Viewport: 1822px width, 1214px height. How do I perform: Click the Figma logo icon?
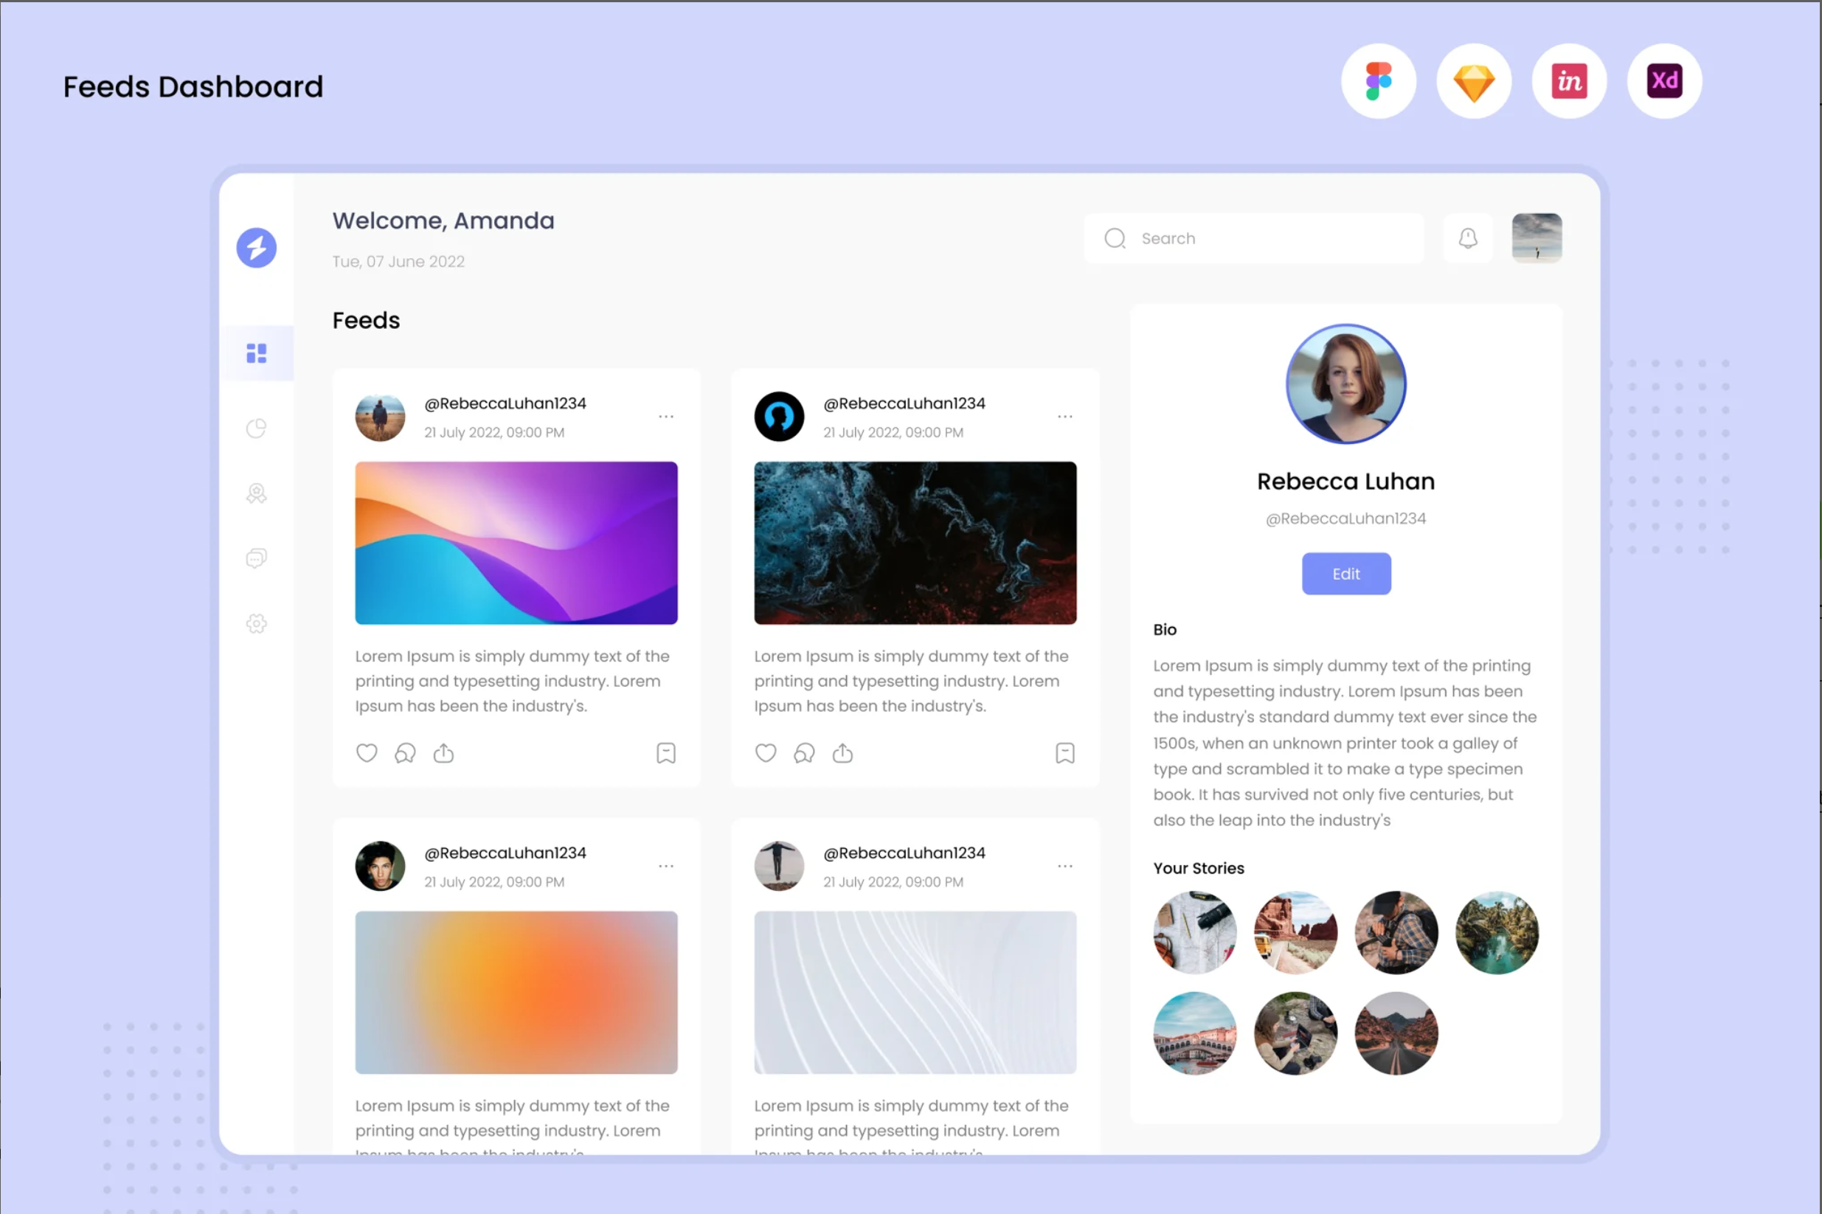pyautogui.click(x=1379, y=81)
